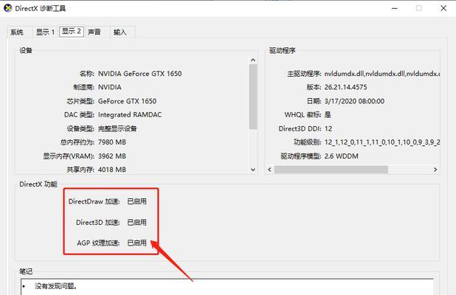Screen dimensions: 456x295
Task: Click the driver version 26.21.14.4575
Action: tap(345, 87)
